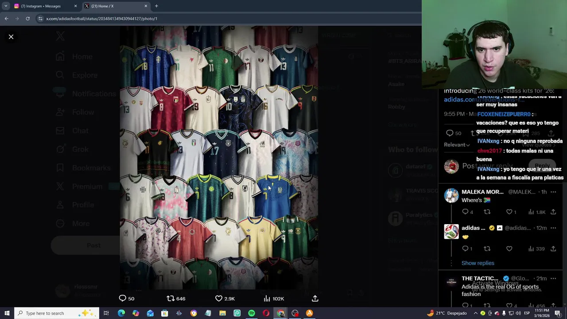The height and width of the screenshot is (319, 567).
Task: Open replies via the 50 comments icon under photo
Action: pyautogui.click(x=127, y=299)
